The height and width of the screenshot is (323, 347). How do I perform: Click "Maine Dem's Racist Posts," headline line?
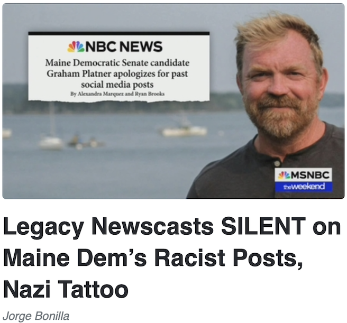[153, 258]
